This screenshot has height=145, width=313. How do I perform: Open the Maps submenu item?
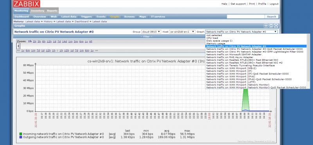pyautogui.click(x=142, y=17)
